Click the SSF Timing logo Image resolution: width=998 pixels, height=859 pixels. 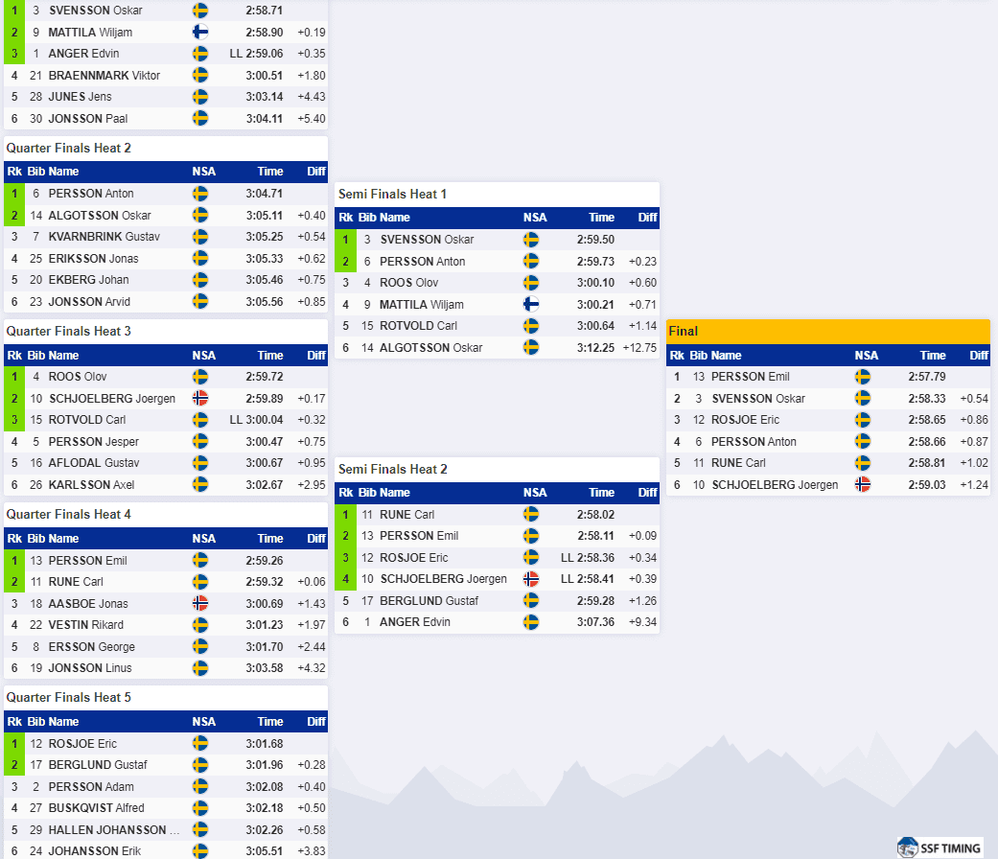(x=939, y=847)
